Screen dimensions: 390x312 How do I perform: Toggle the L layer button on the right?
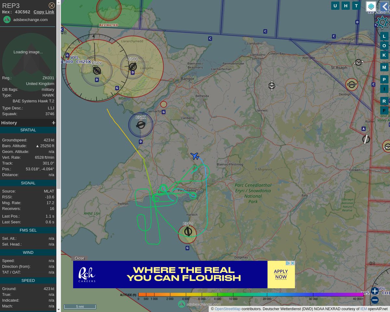[384, 36]
